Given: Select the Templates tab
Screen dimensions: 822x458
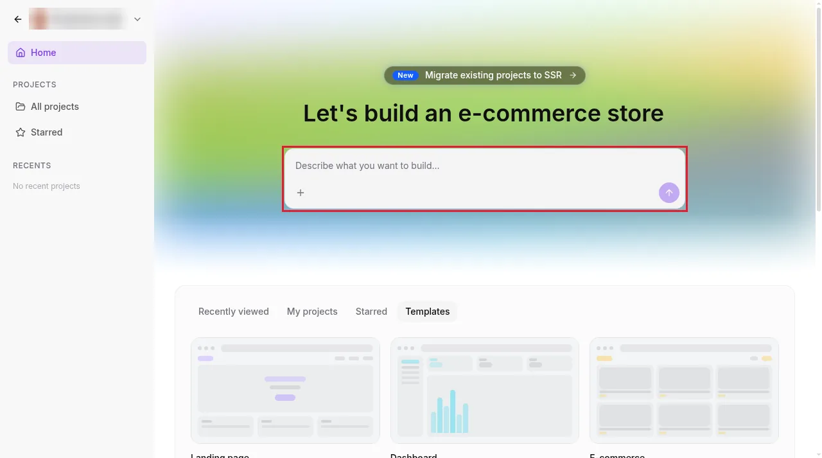Looking at the screenshot, I should pos(428,312).
